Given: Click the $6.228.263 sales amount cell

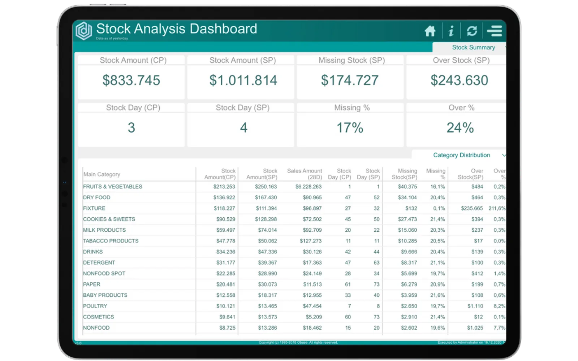Looking at the screenshot, I should click(309, 187).
